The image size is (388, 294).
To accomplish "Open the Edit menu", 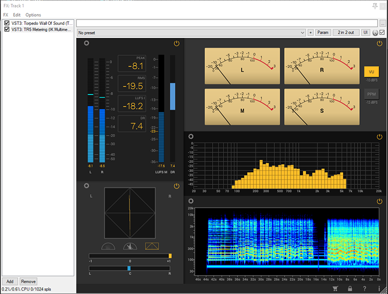I will point(17,15).
